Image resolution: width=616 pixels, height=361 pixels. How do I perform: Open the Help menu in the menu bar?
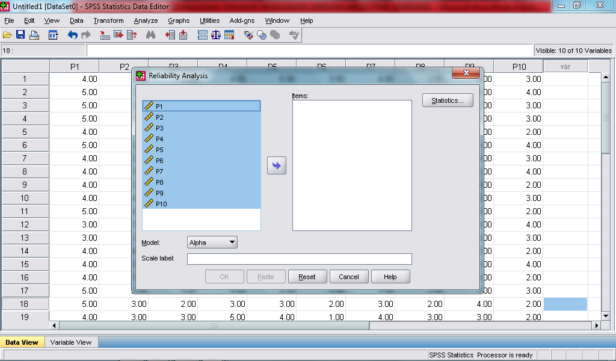coord(306,20)
